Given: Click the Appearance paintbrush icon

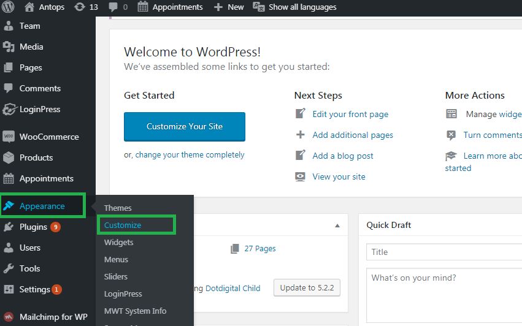Looking at the screenshot, I should tap(9, 206).
